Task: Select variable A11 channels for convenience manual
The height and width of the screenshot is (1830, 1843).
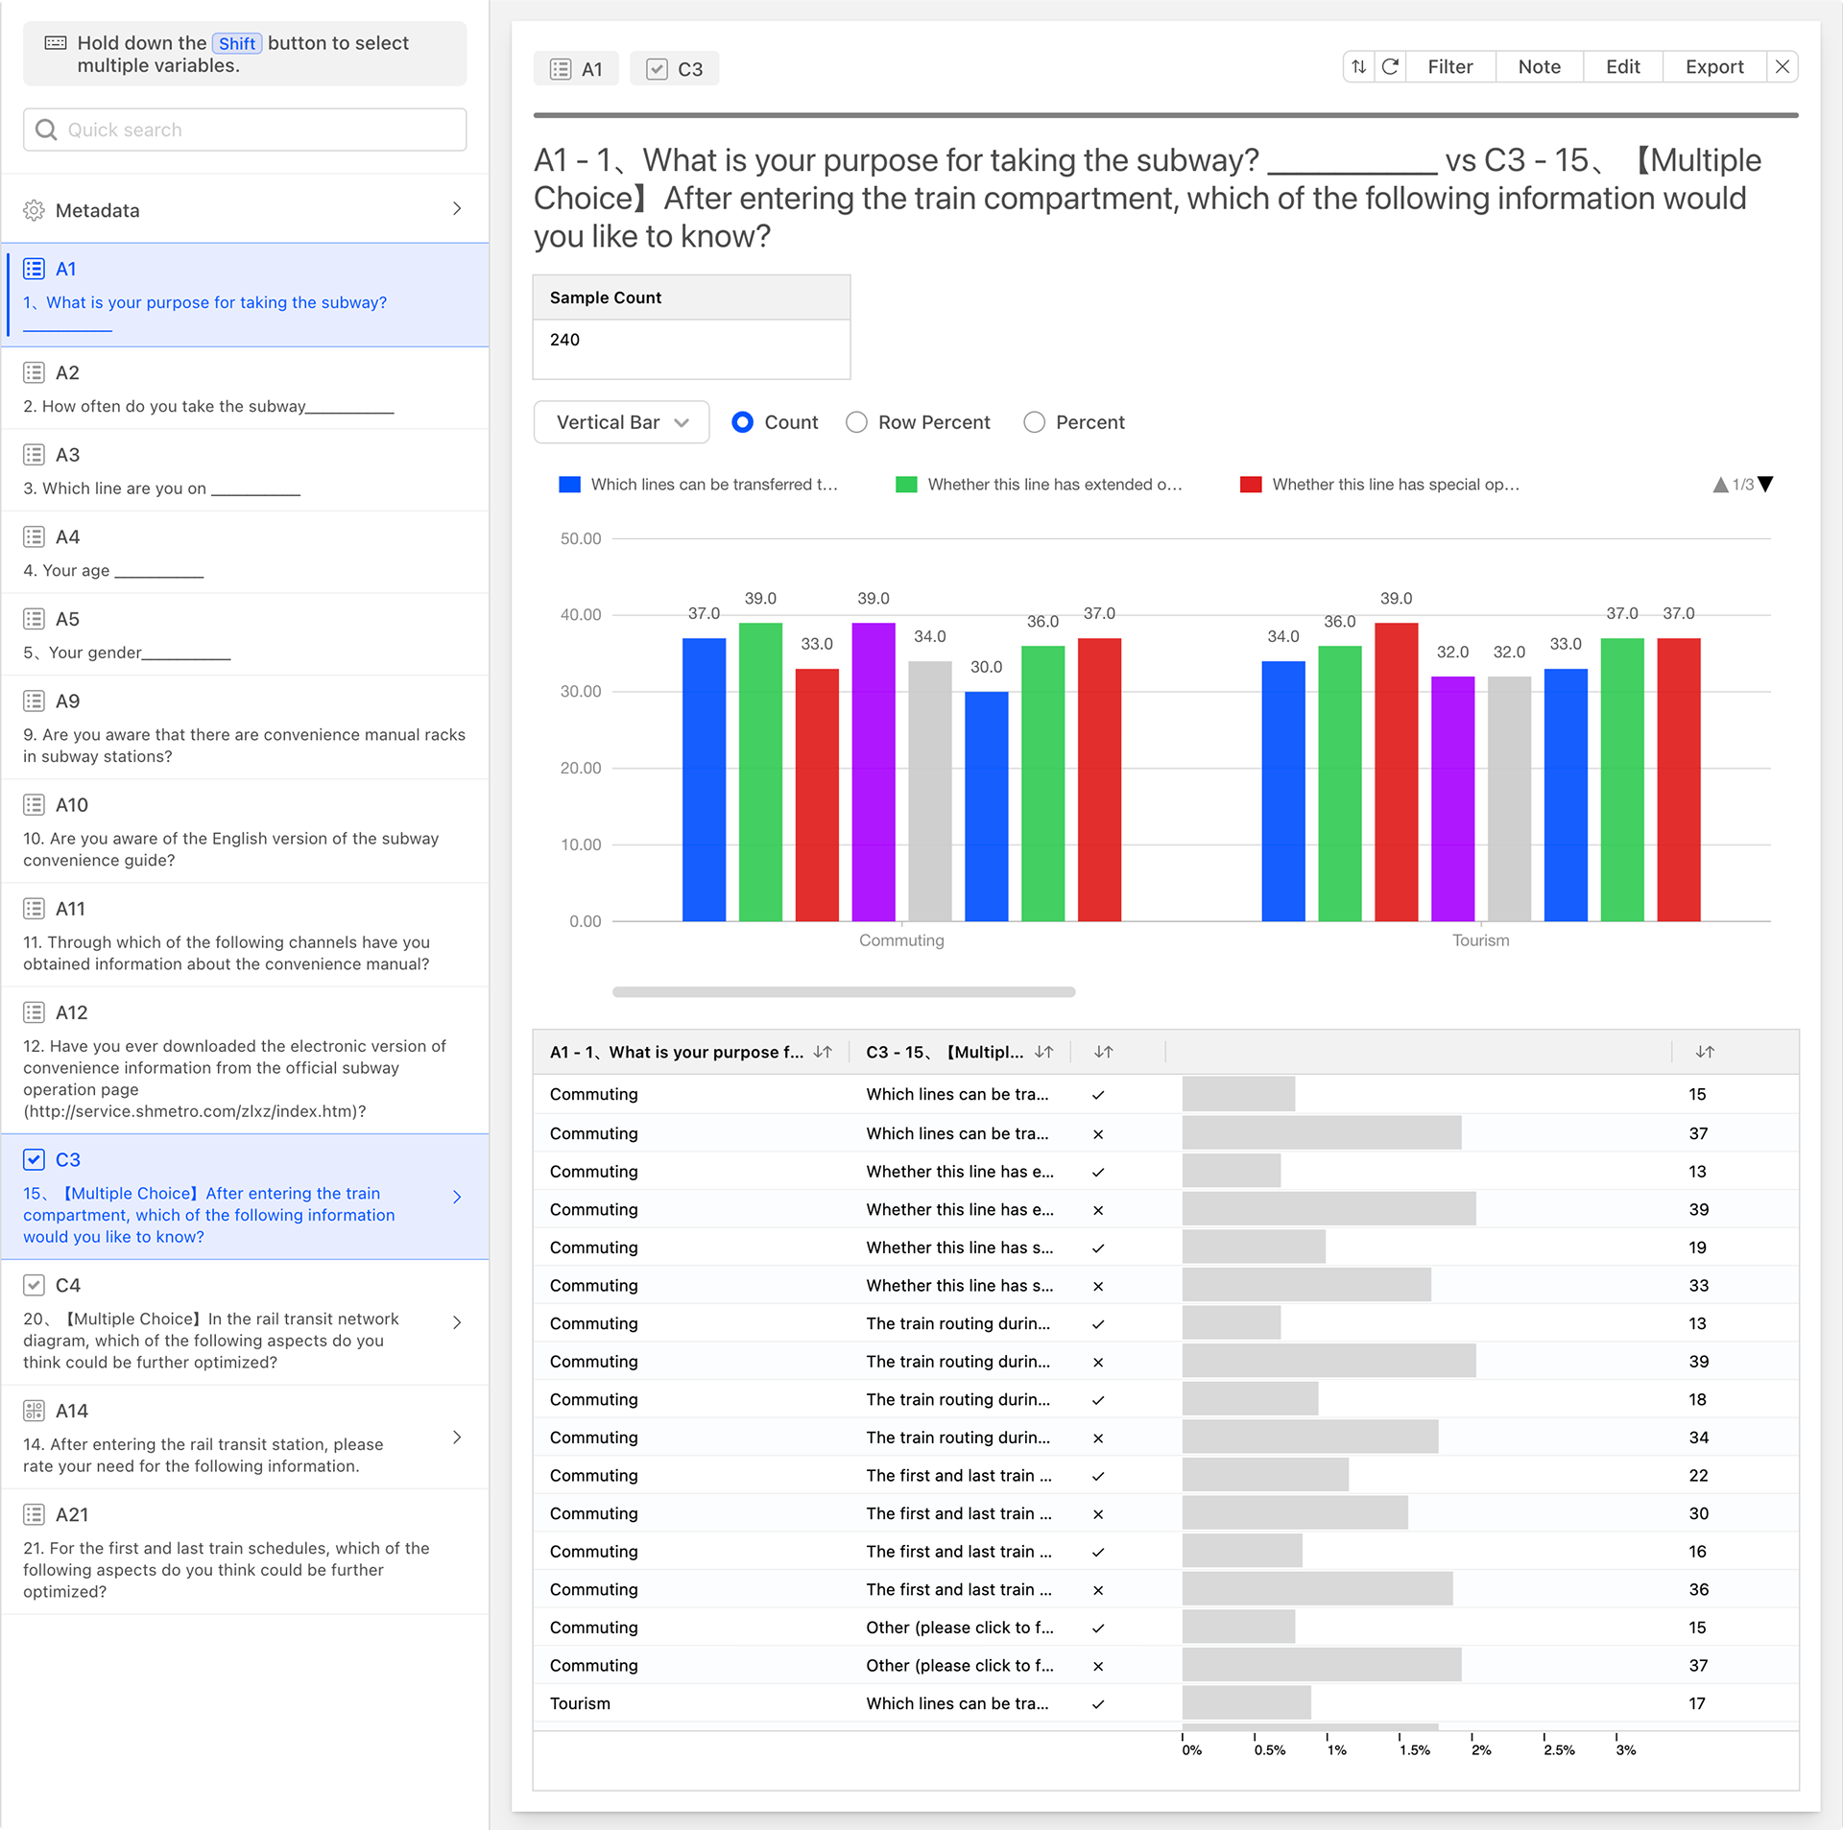Action: coord(245,935)
